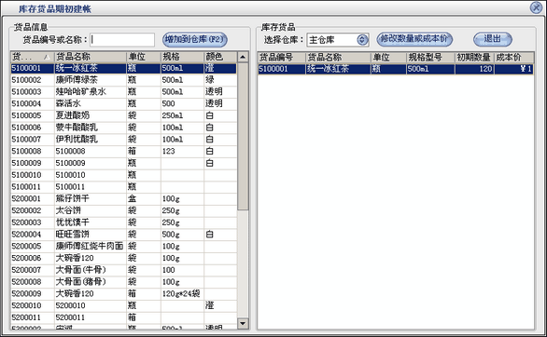
Task: Select row 娃哈哈矿泉水
Action: click(x=123, y=92)
